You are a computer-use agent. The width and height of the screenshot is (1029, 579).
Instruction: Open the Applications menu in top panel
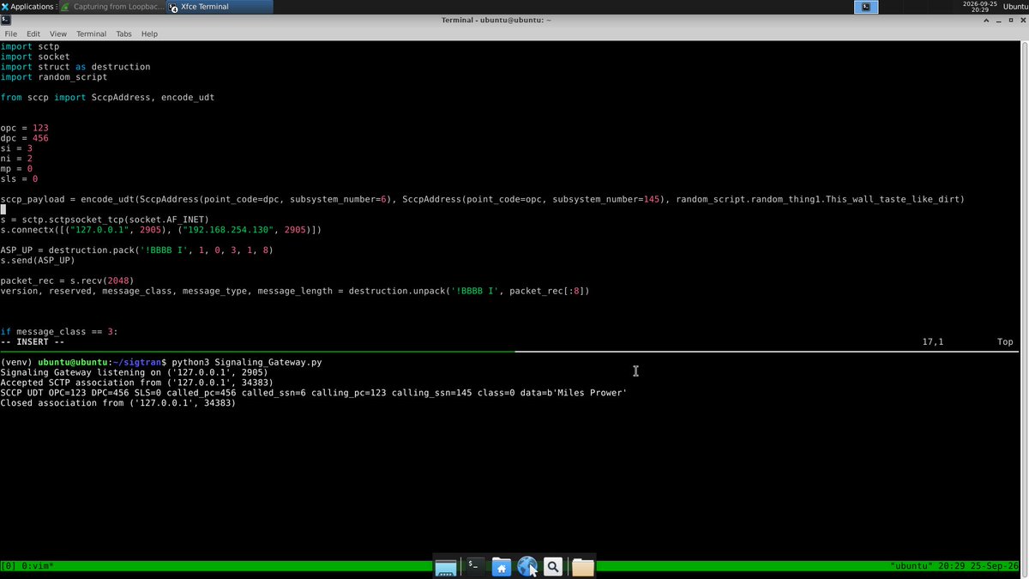[x=28, y=7]
